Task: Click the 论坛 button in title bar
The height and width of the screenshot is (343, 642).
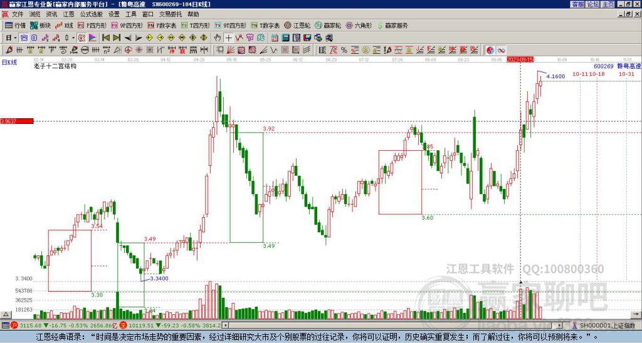Action: click(592, 4)
